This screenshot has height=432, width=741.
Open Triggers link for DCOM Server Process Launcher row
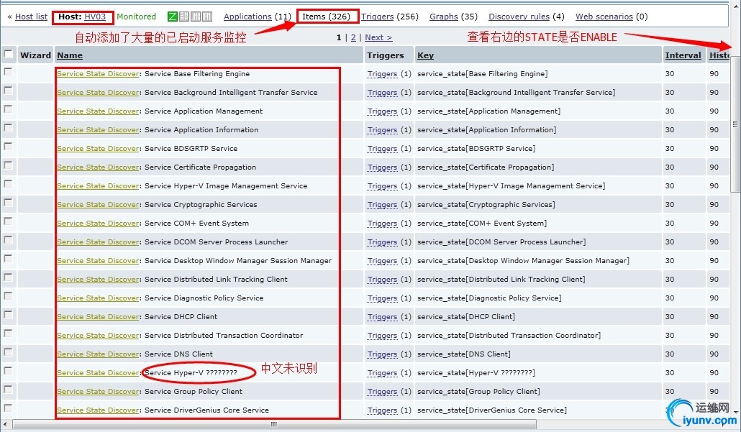pyautogui.click(x=382, y=242)
